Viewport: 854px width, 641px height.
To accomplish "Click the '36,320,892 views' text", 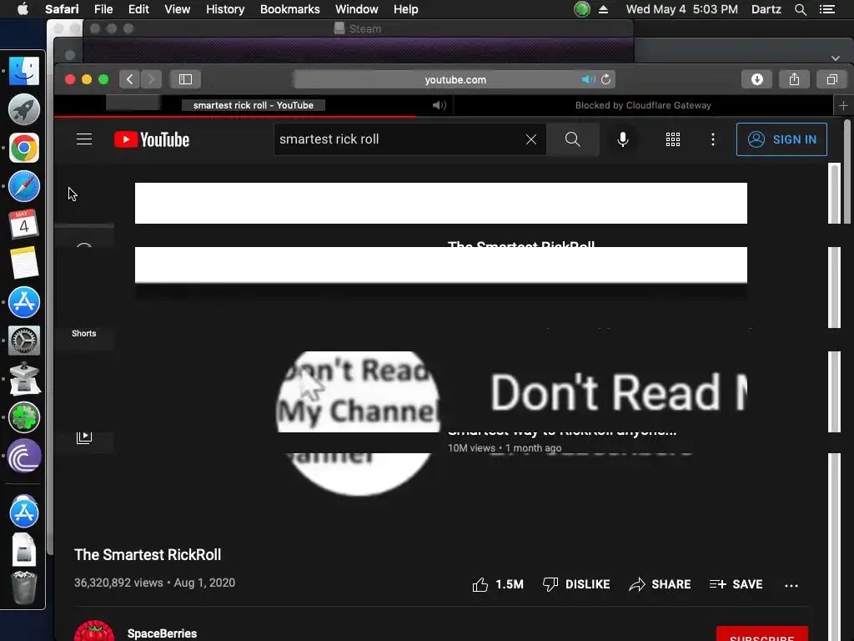I will 118,583.
